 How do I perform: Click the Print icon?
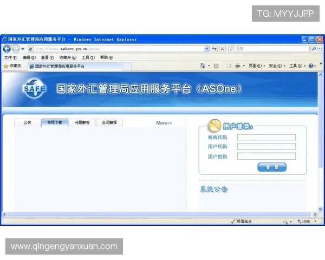[238, 66]
